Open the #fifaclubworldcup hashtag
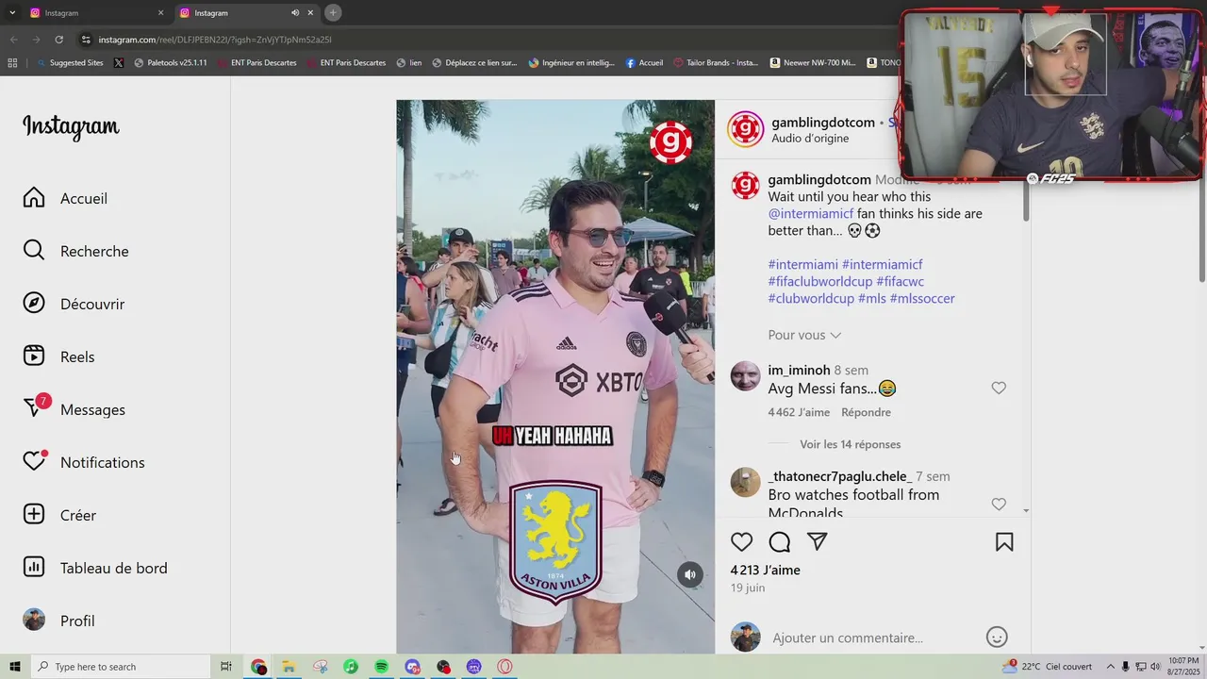The image size is (1207, 679). point(819,281)
